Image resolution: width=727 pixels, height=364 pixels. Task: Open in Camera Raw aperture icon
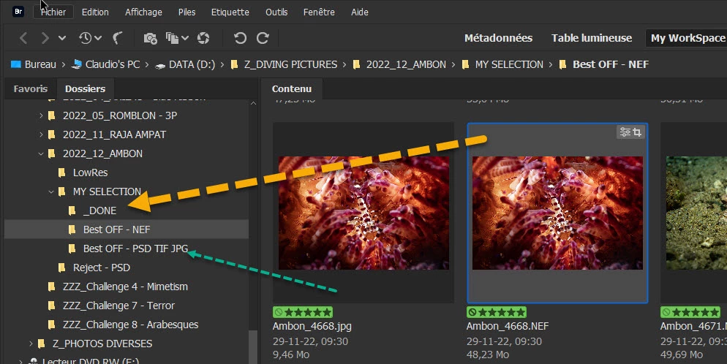pos(203,38)
